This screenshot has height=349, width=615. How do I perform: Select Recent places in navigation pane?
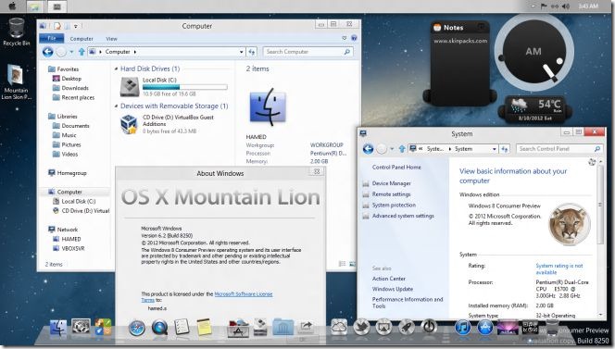74,97
